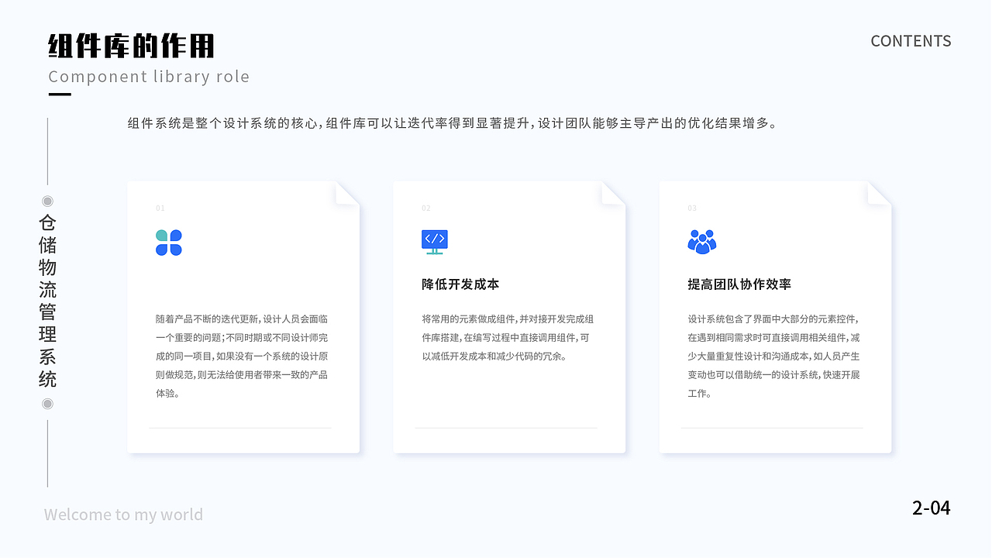
Task: Click the top circular dot marker beside vertical text
Action: click(x=47, y=201)
